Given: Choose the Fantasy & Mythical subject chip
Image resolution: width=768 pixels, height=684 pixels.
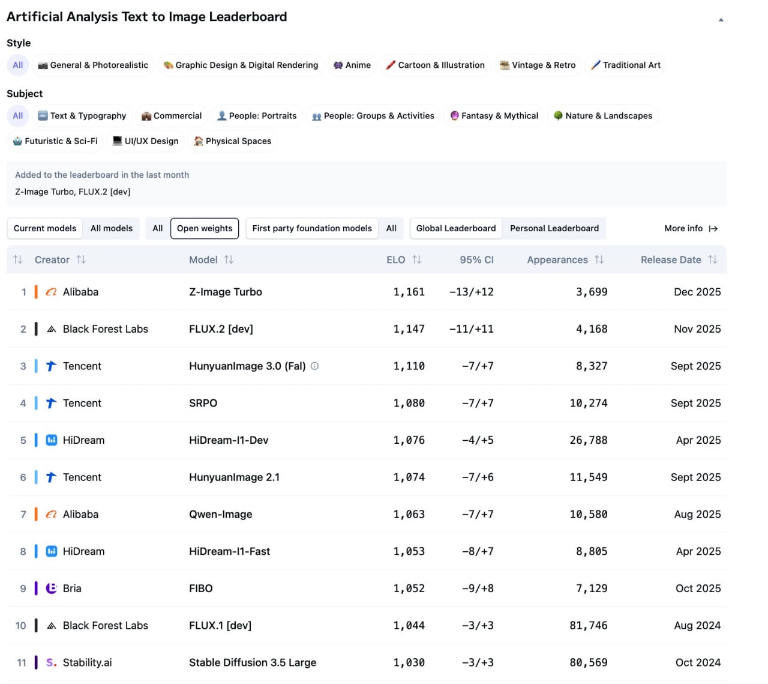Looking at the screenshot, I should [494, 115].
